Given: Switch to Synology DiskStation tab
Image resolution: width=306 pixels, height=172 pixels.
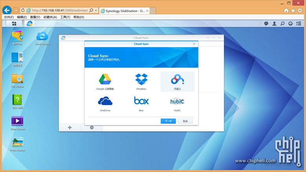Looking at the screenshot, I should point(124,11).
